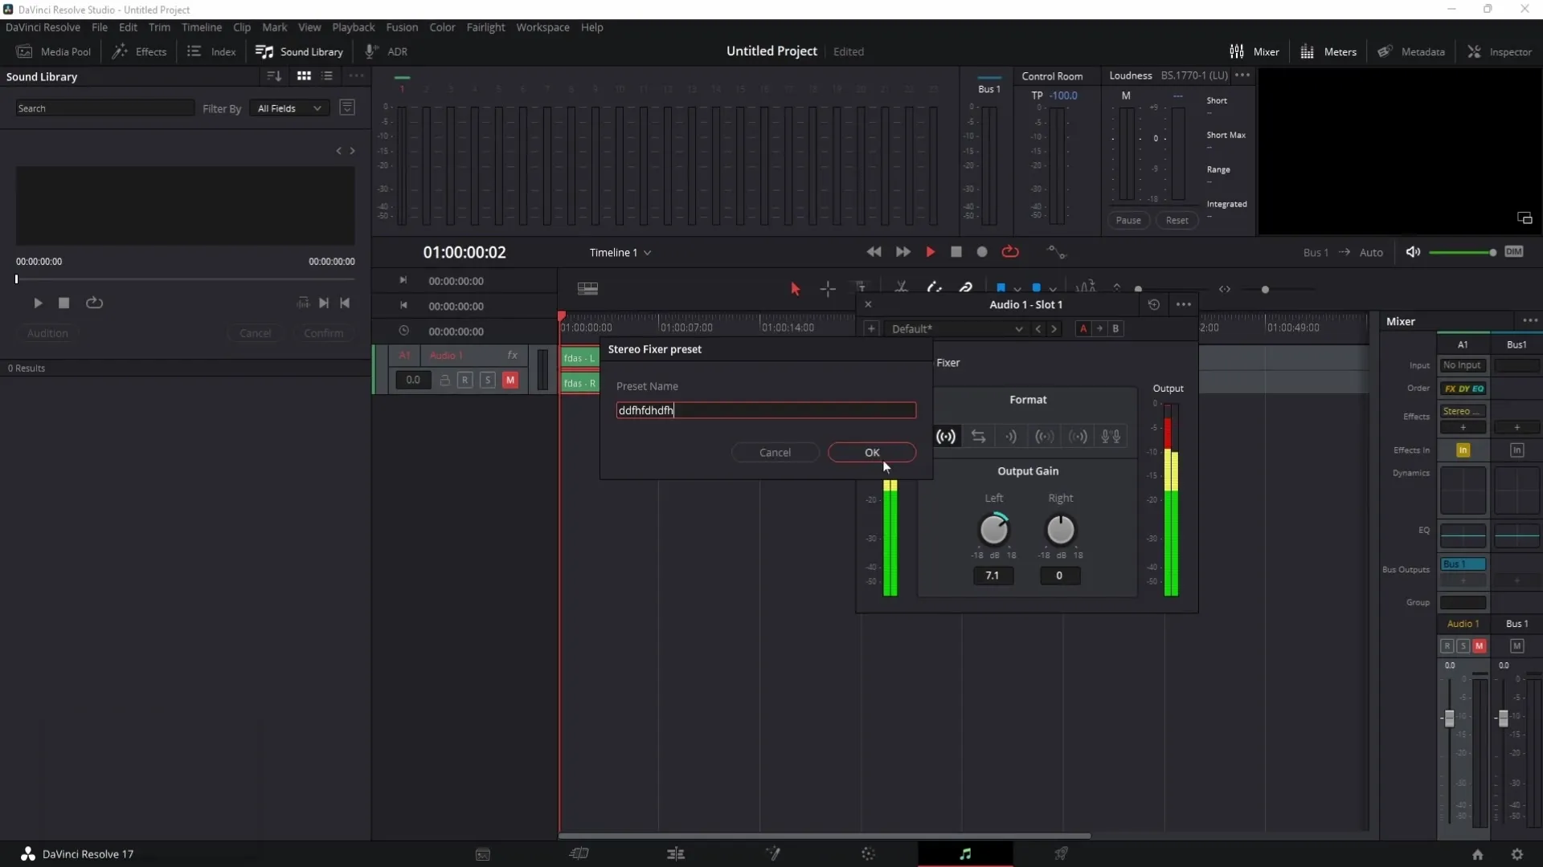
Task: Toggle the Meters panel button
Action: pyautogui.click(x=1328, y=51)
